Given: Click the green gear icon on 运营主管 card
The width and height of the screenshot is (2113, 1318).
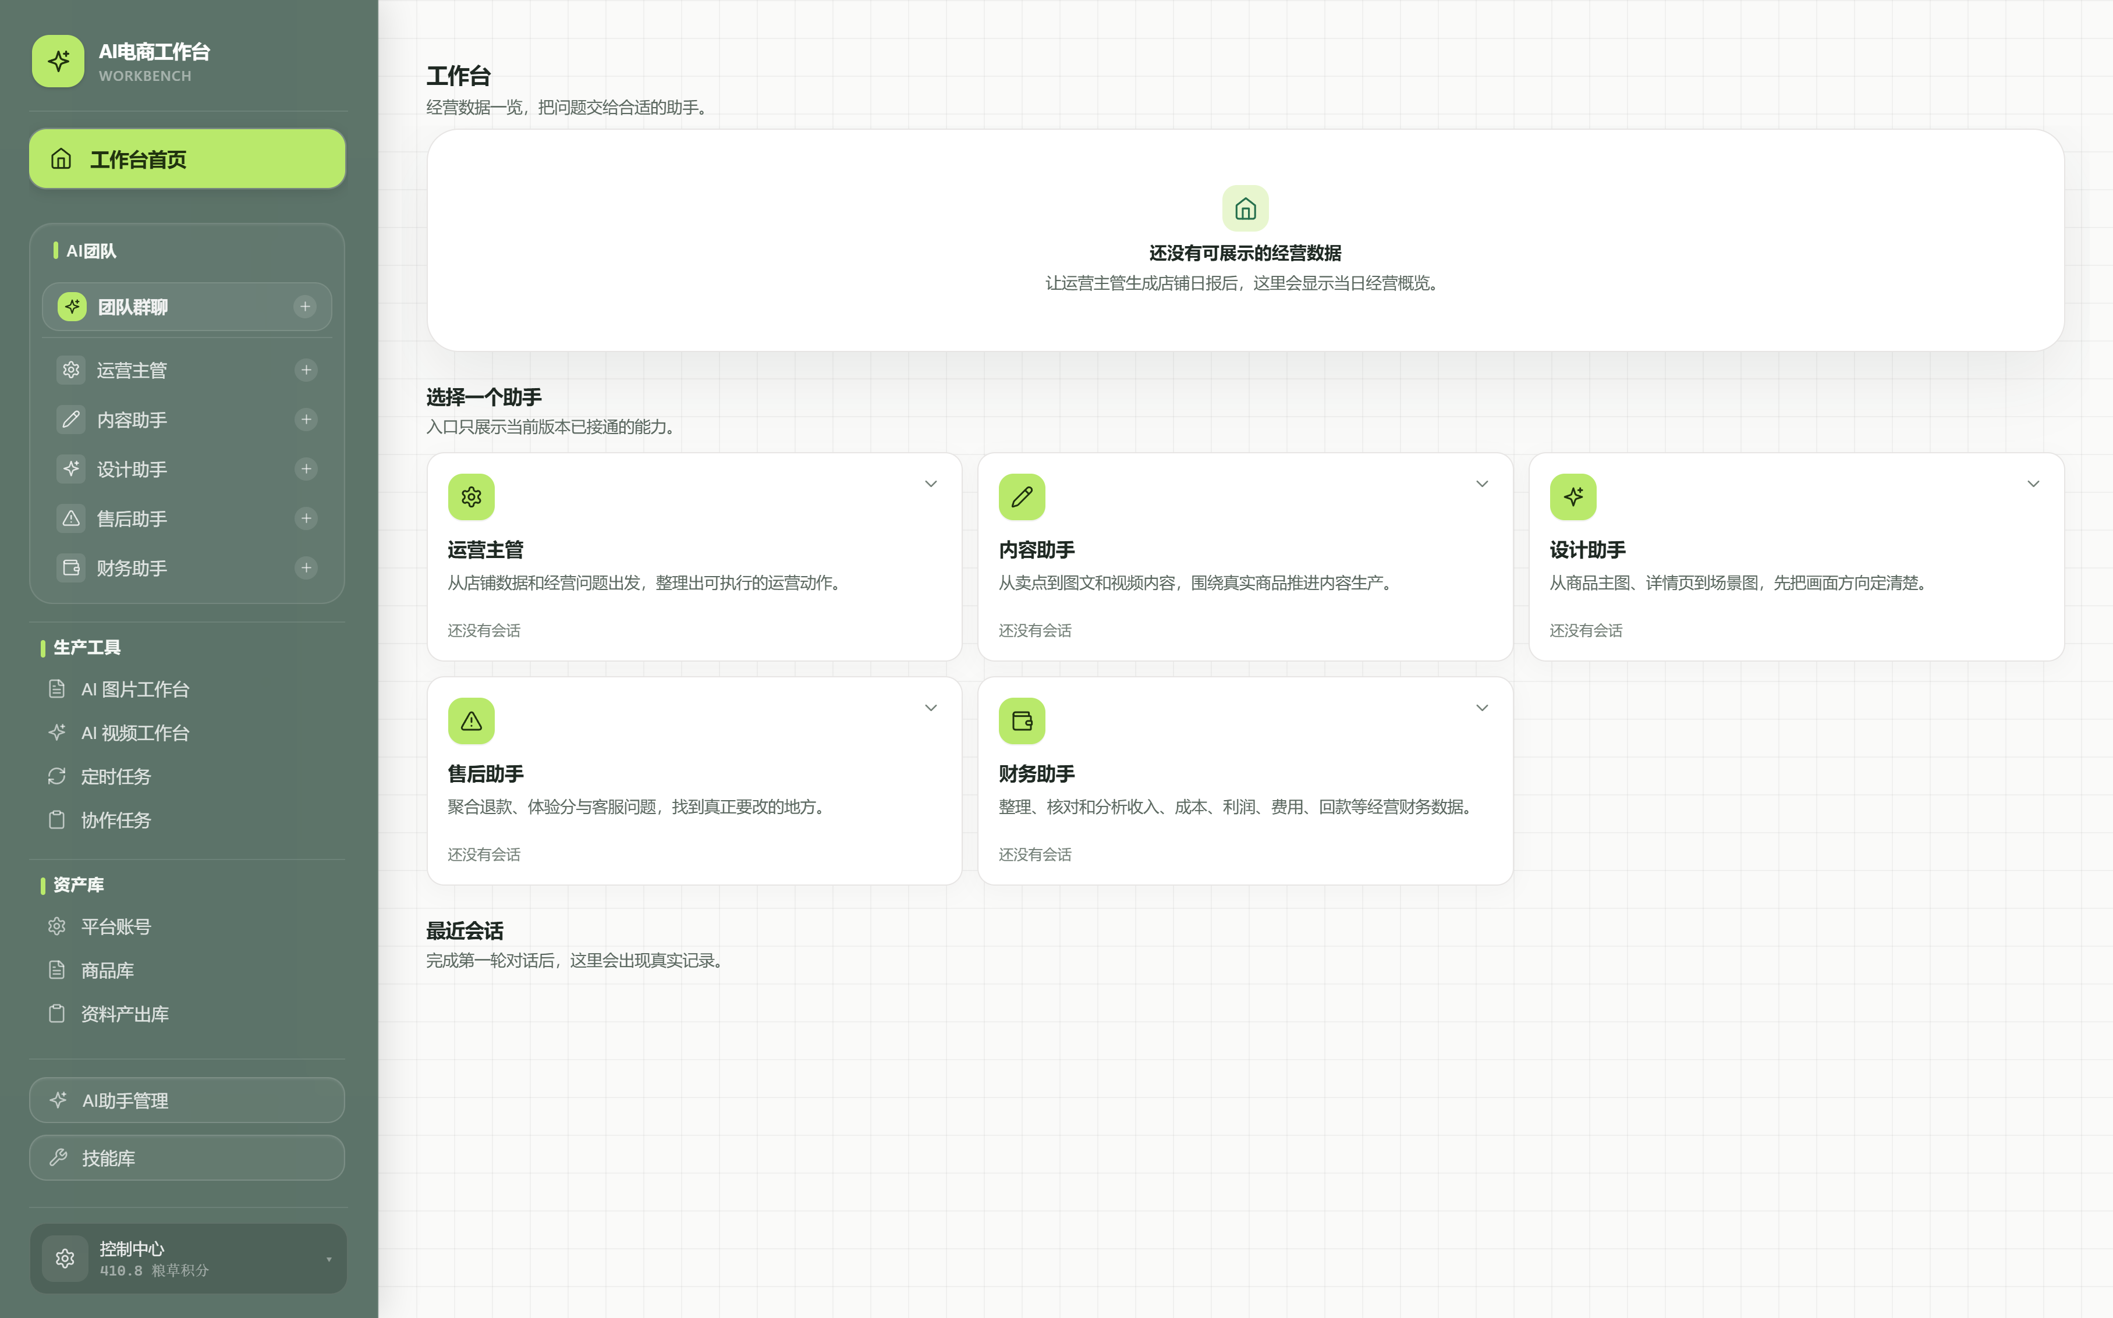Looking at the screenshot, I should 471,497.
